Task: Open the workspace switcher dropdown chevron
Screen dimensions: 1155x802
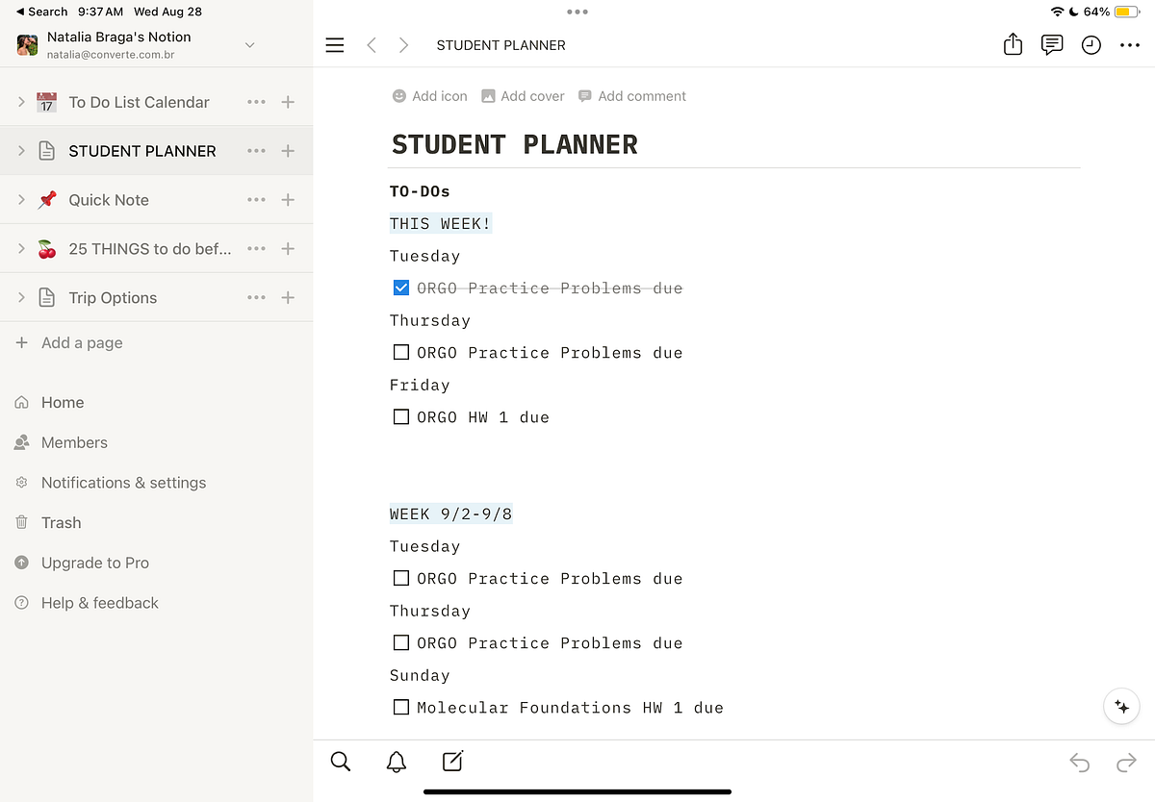Action: pos(249,45)
